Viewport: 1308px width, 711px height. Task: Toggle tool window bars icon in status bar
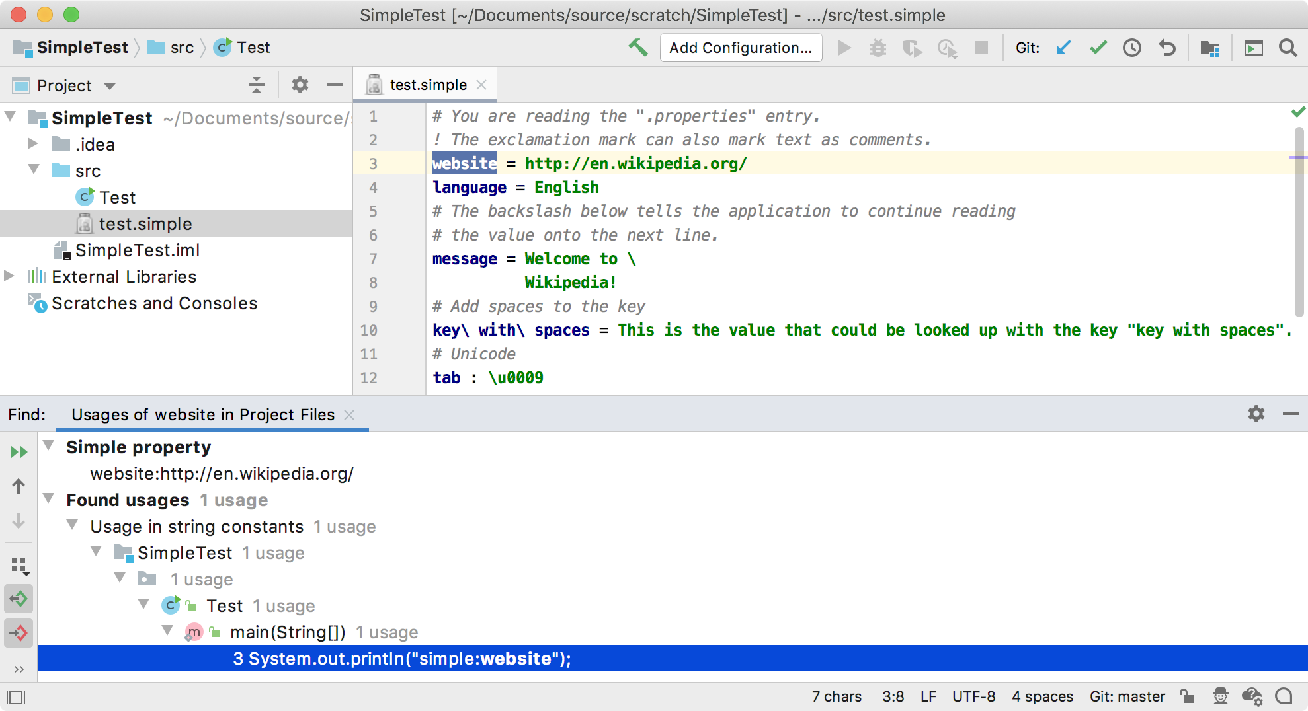(16, 697)
